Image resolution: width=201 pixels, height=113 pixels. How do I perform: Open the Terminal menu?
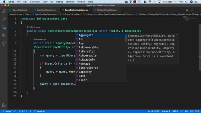(70, 2)
